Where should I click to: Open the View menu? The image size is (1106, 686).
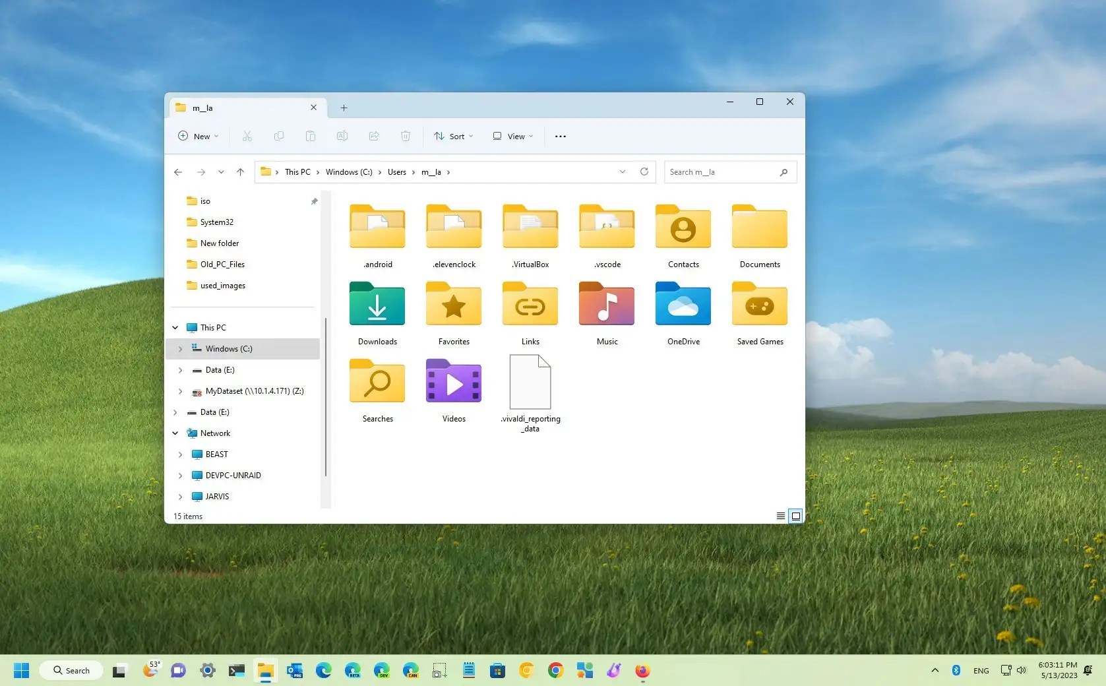point(512,136)
